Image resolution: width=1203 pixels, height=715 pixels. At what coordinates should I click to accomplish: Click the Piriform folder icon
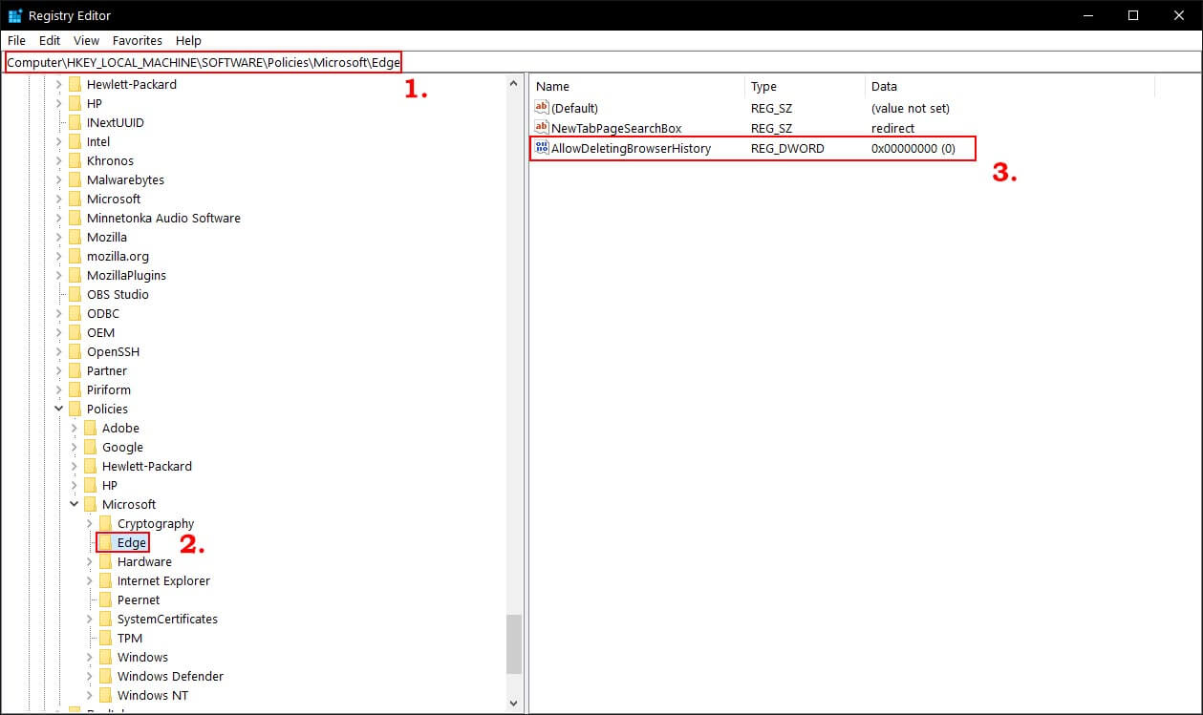[x=75, y=389]
